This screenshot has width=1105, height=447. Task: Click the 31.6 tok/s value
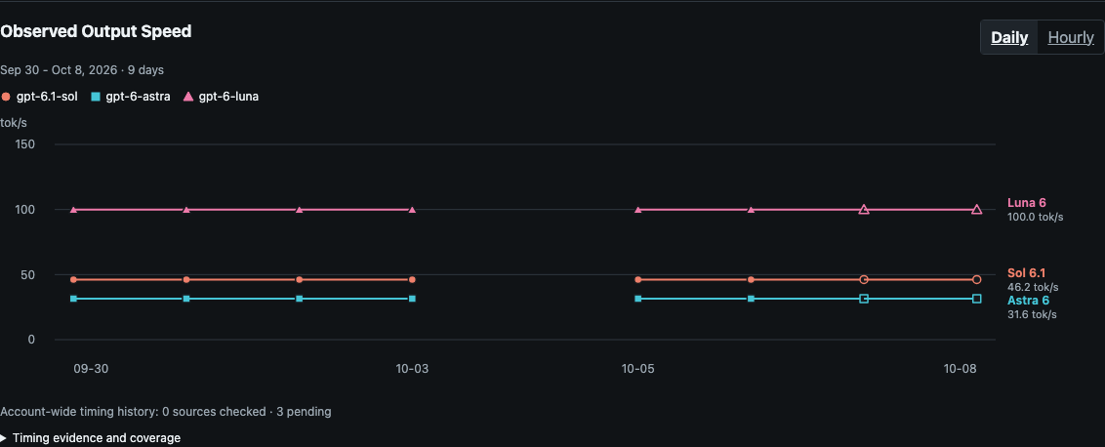[1032, 314]
